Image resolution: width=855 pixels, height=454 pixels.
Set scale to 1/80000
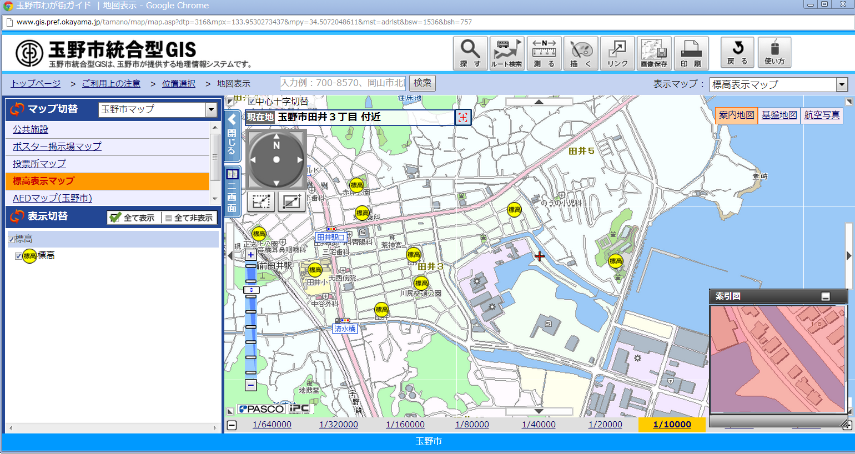tap(472, 425)
